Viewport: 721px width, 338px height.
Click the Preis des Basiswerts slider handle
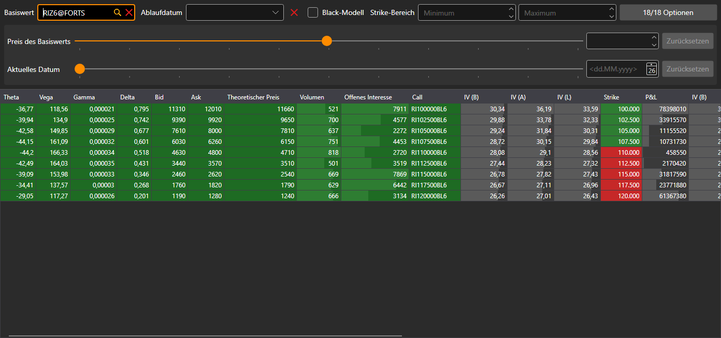(327, 41)
